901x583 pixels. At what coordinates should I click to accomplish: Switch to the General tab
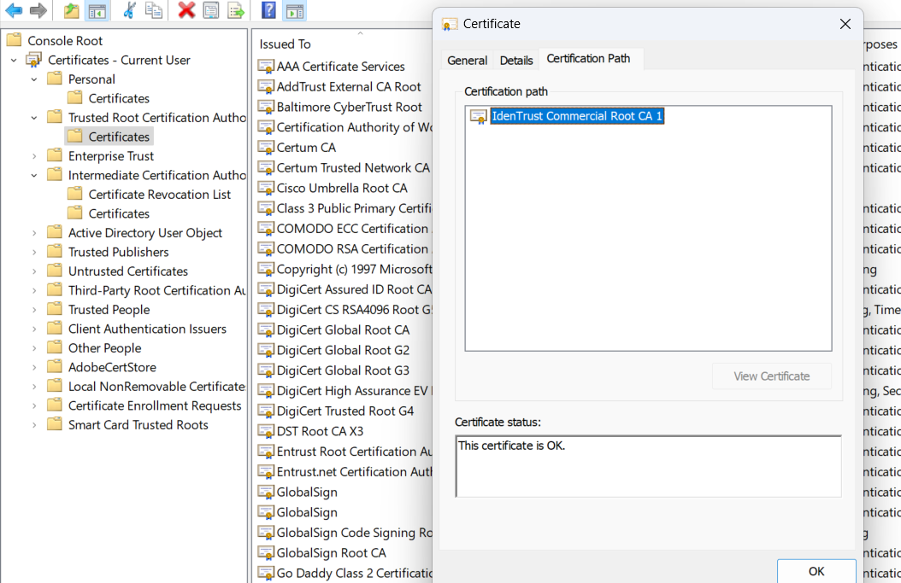(467, 61)
